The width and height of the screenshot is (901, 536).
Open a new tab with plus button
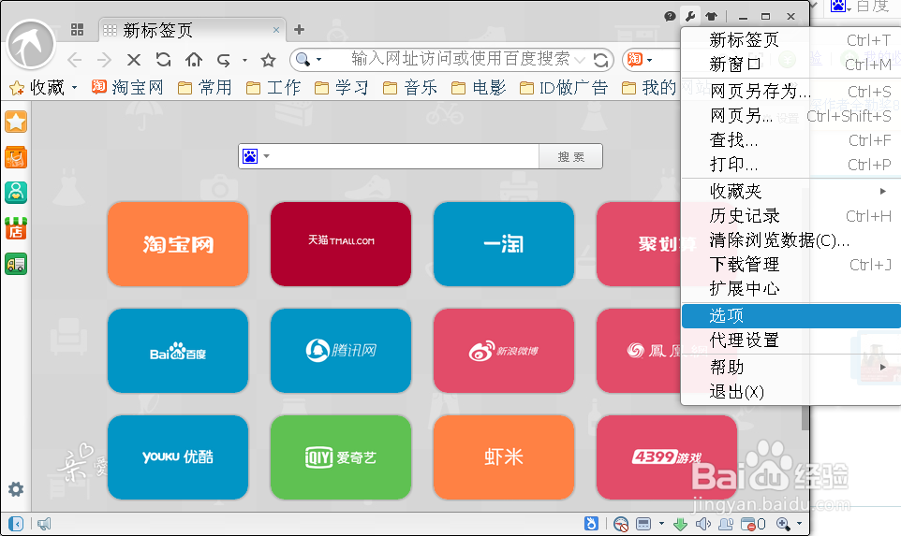click(299, 29)
